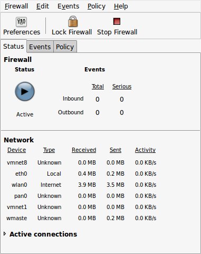The image size is (201, 254).
Task: Click the Activity column header
Action: point(145,150)
